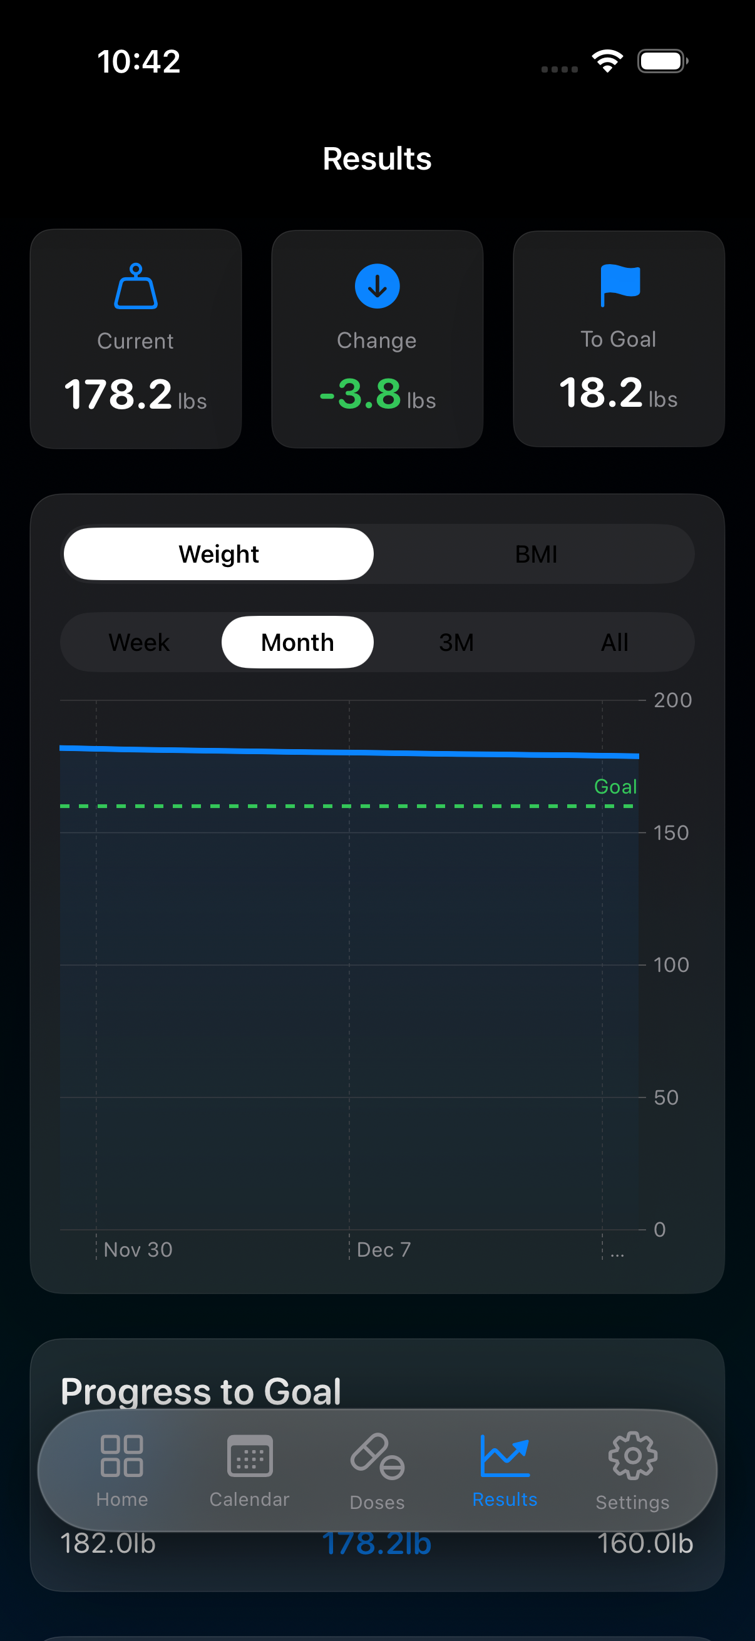
Task: Open the Settings gear icon
Action: (632, 1456)
